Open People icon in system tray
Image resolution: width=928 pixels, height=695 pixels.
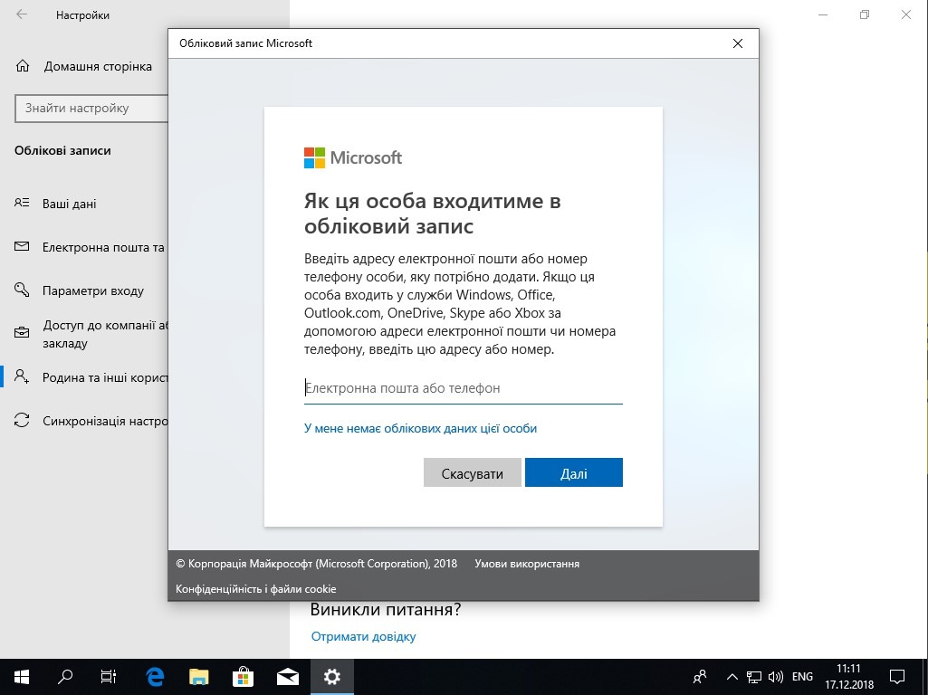pyautogui.click(x=700, y=677)
